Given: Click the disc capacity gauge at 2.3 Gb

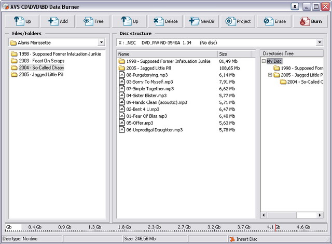Looking at the screenshot, I should [154, 227].
